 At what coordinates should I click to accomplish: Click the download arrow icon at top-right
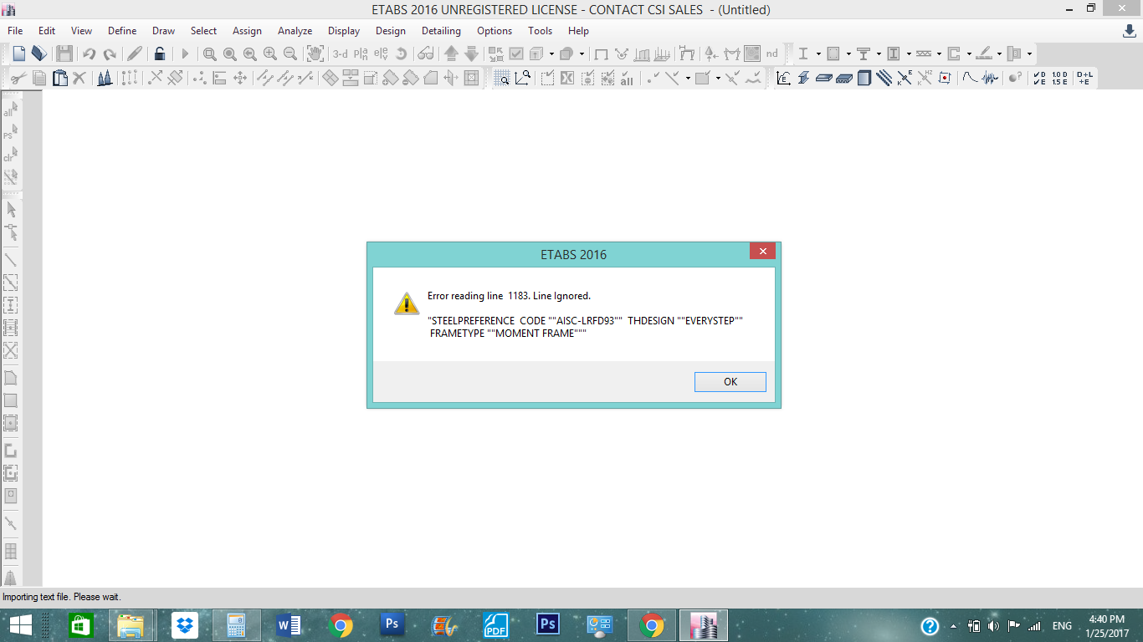coord(1129,31)
